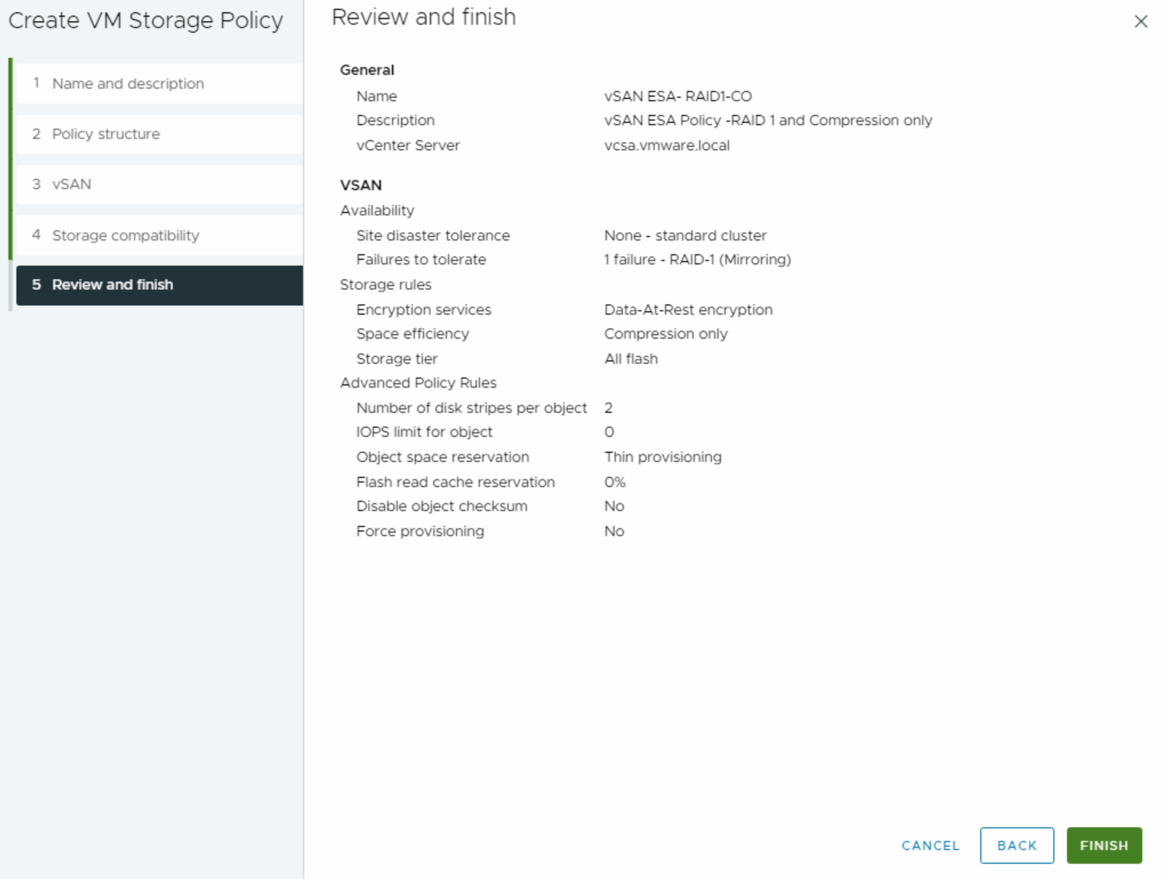1161x879 pixels.
Task: Click the Finish button
Action: point(1104,845)
